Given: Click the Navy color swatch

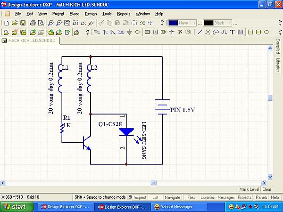Looking at the screenshot, I should 173,23.
